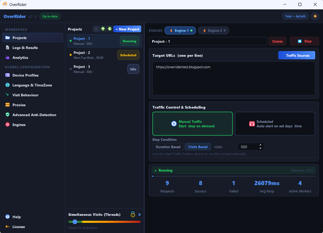Click the Idle status badge of Project - 3

coord(133,69)
